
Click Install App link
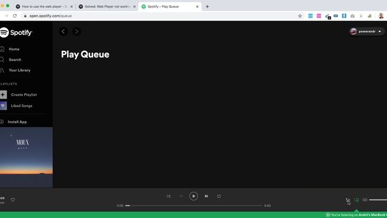tap(17, 122)
